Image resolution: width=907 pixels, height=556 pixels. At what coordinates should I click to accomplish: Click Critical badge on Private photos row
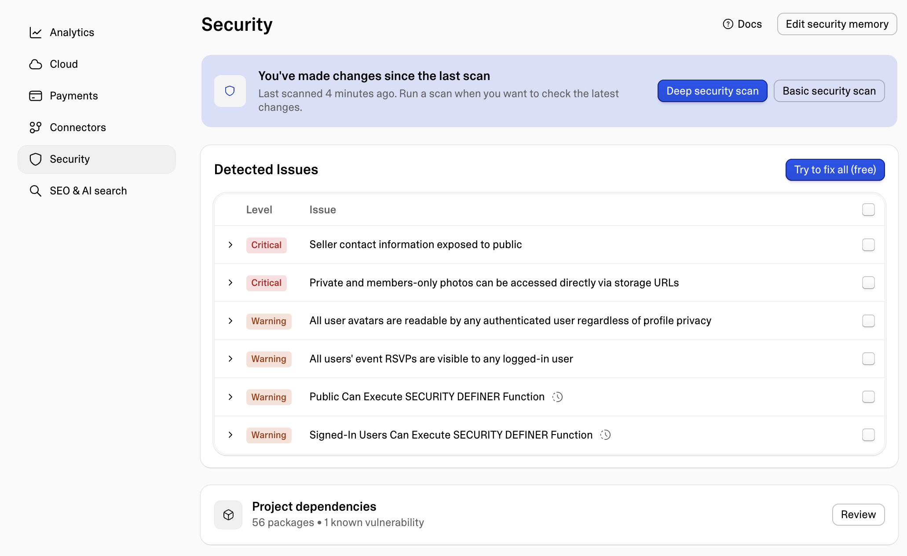(267, 283)
